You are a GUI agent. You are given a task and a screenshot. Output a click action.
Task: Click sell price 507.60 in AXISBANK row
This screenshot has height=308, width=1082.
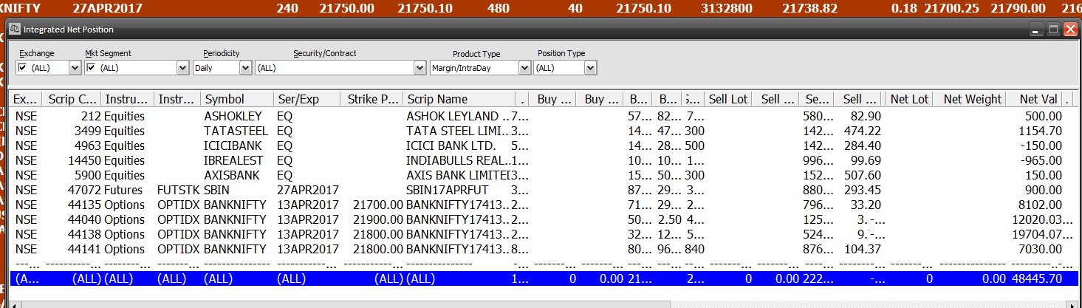pos(861,175)
